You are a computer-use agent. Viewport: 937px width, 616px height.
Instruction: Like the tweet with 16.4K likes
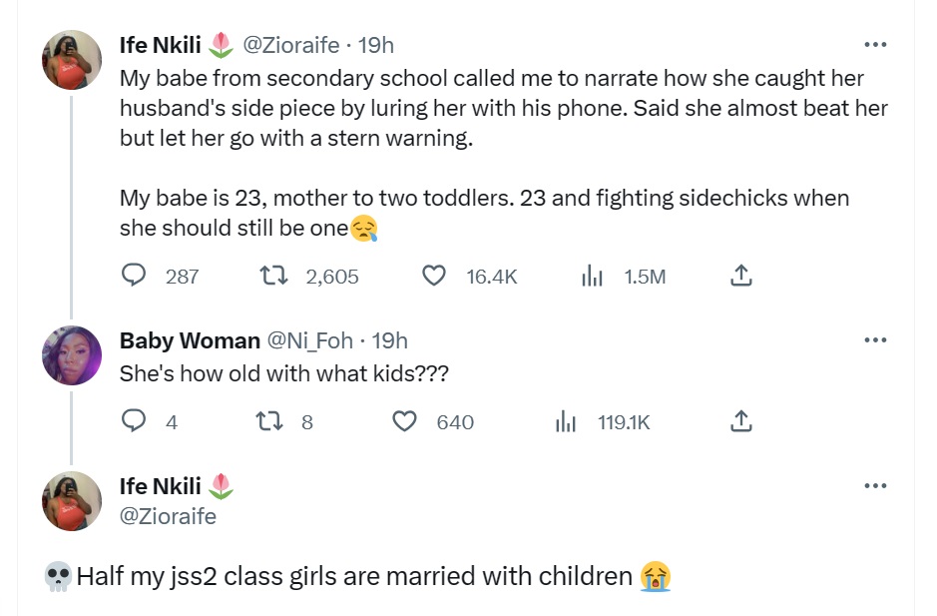click(x=434, y=276)
